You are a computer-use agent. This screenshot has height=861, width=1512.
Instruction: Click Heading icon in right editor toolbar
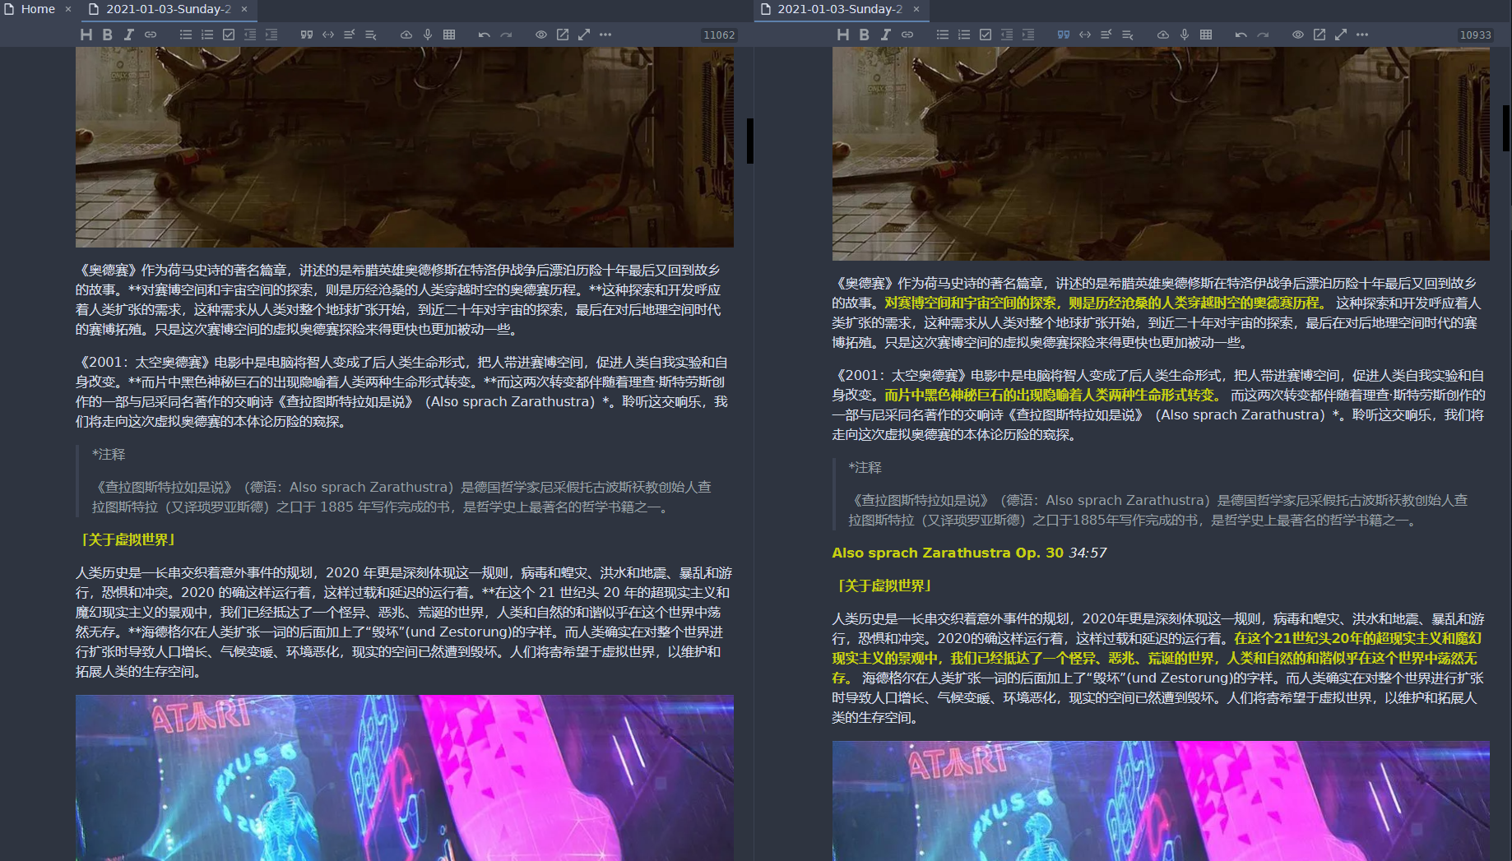[843, 35]
